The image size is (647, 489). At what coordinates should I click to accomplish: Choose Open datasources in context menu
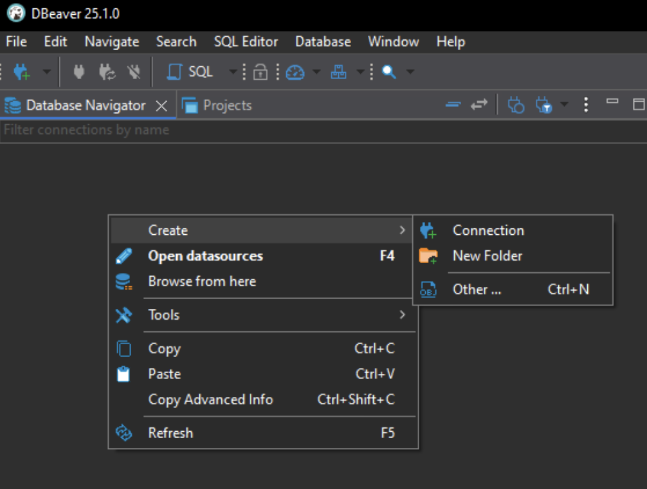coord(262,256)
